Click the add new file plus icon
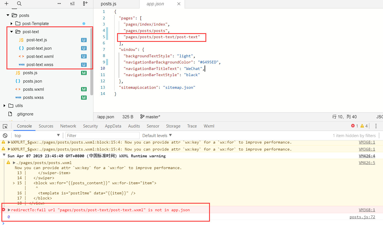 tap(6, 4)
